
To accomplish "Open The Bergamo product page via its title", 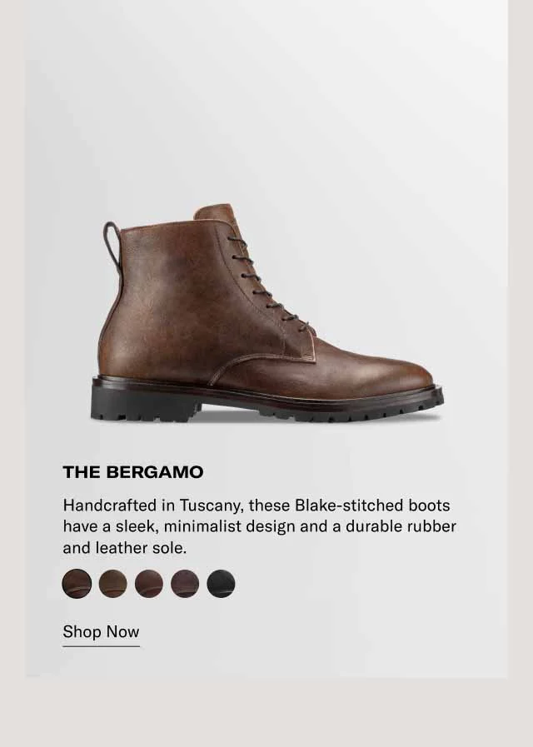I will point(135,470).
